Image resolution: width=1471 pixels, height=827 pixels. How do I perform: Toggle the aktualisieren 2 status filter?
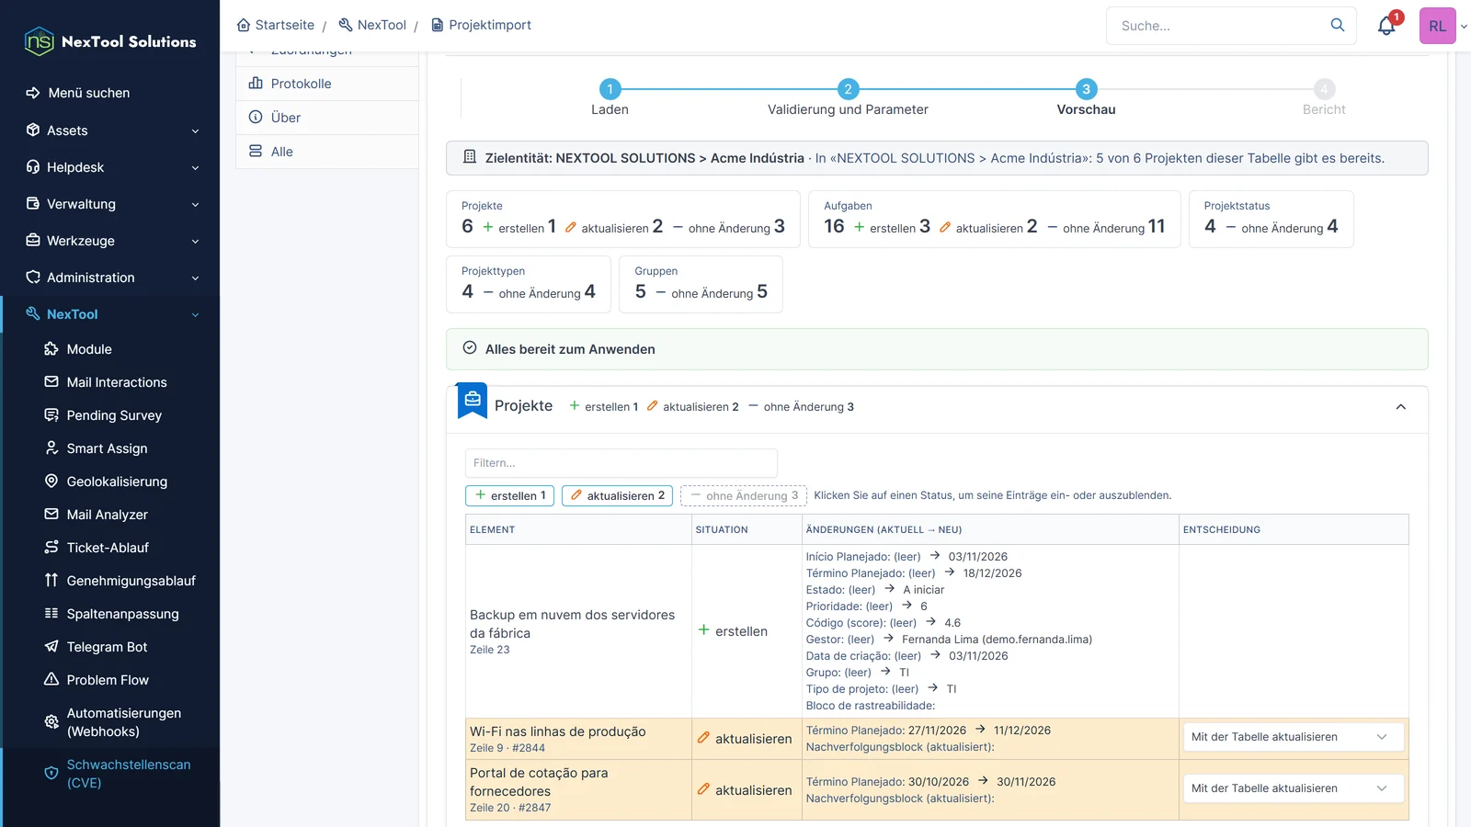point(617,495)
